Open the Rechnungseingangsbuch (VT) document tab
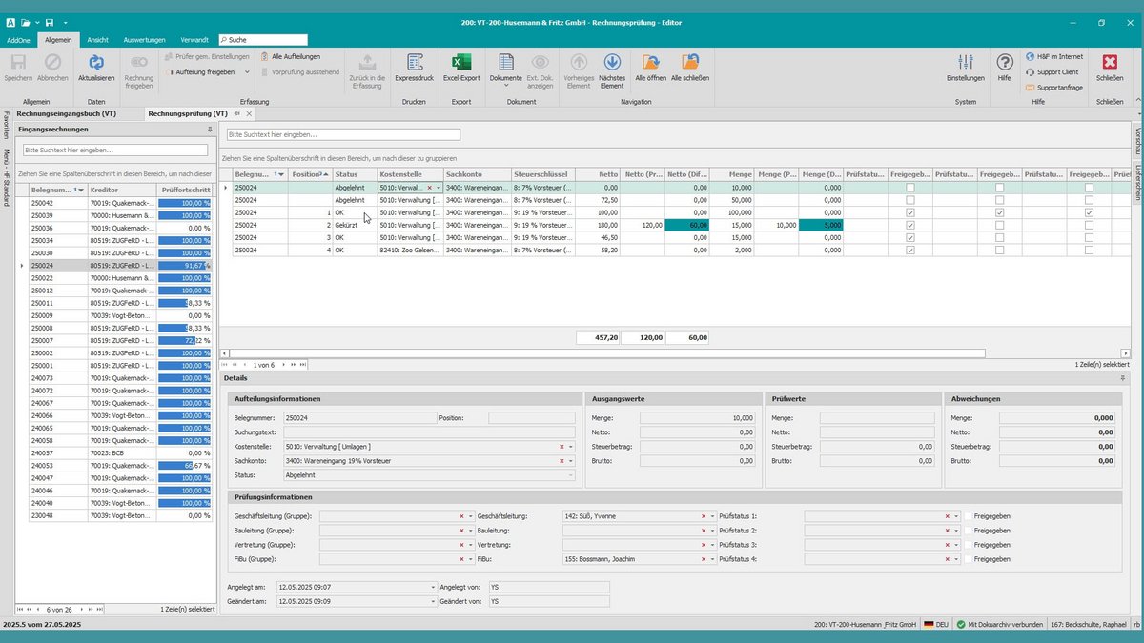This screenshot has height=643, width=1144. click(67, 113)
